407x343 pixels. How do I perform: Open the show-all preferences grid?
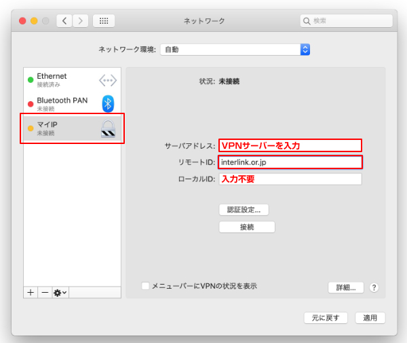pyautogui.click(x=104, y=21)
